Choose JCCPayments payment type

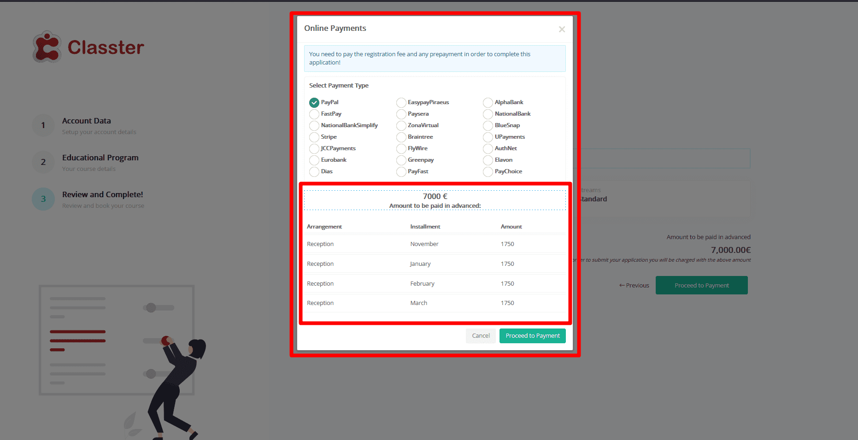coord(314,148)
